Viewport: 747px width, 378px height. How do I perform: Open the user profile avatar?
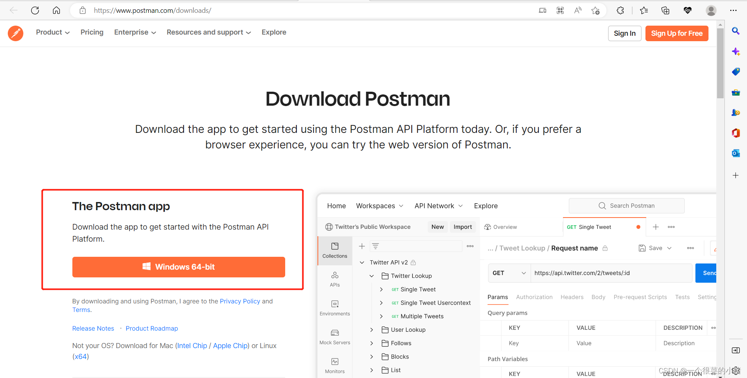[x=711, y=10]
